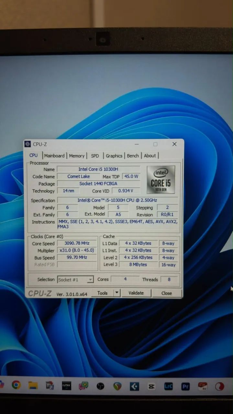Minimize the CPU-Z window
This screenshot has width=233, height=414.
[137, 144]
